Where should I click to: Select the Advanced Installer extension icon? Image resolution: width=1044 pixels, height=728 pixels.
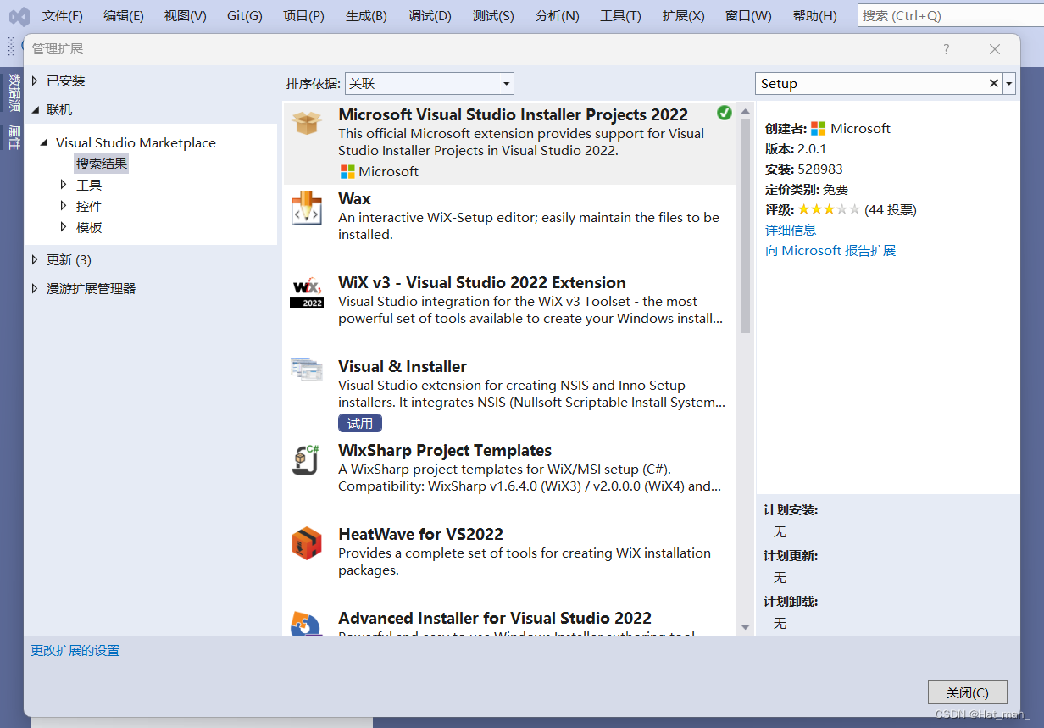click(x=307, y=624)
